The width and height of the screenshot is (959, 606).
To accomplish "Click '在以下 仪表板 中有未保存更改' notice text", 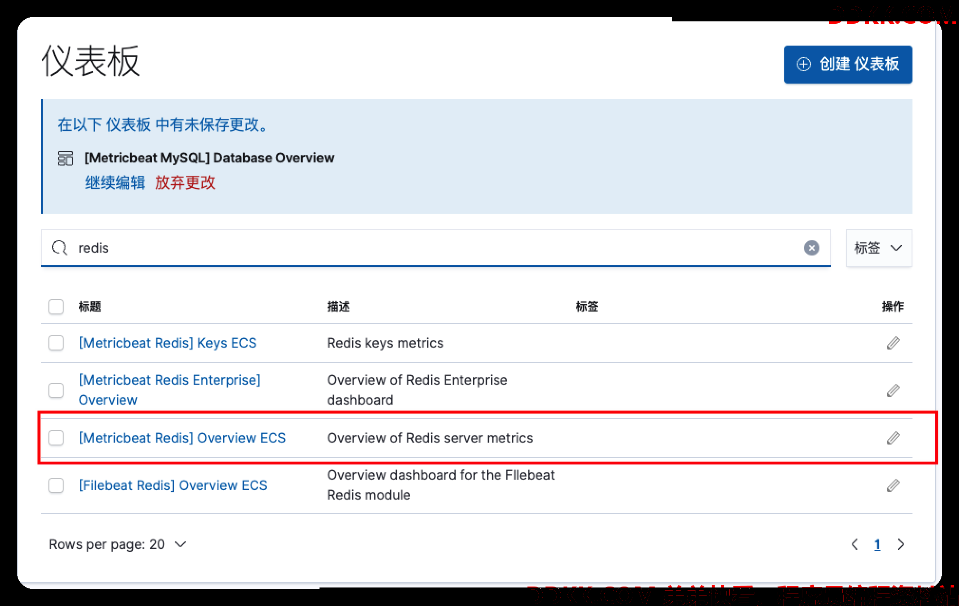I will (164, 125).
